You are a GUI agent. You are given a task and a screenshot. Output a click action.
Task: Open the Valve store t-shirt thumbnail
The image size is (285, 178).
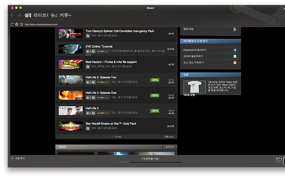[x=194, y=87]
